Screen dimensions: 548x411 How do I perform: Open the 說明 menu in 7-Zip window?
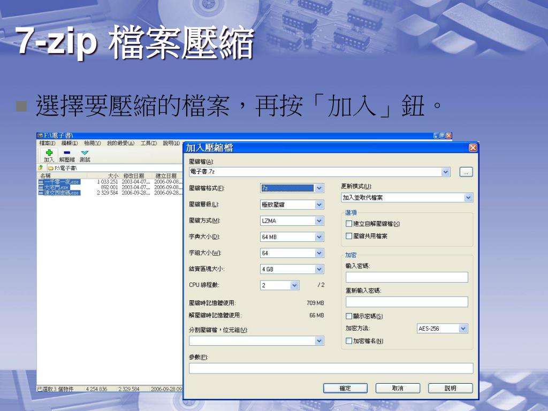click(171, 143)
